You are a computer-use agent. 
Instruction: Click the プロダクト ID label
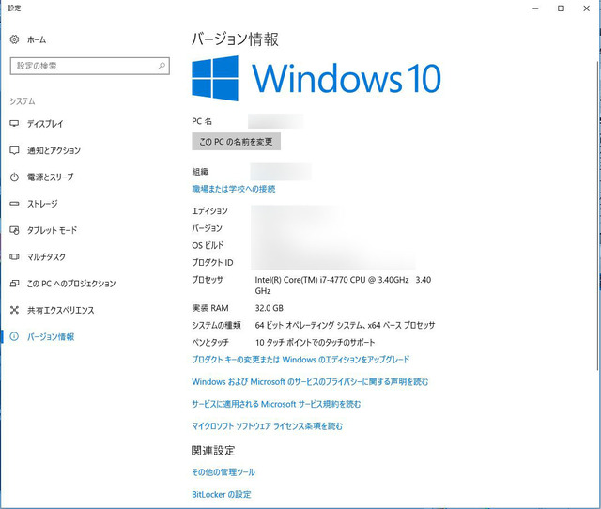(x=212, y=263)
